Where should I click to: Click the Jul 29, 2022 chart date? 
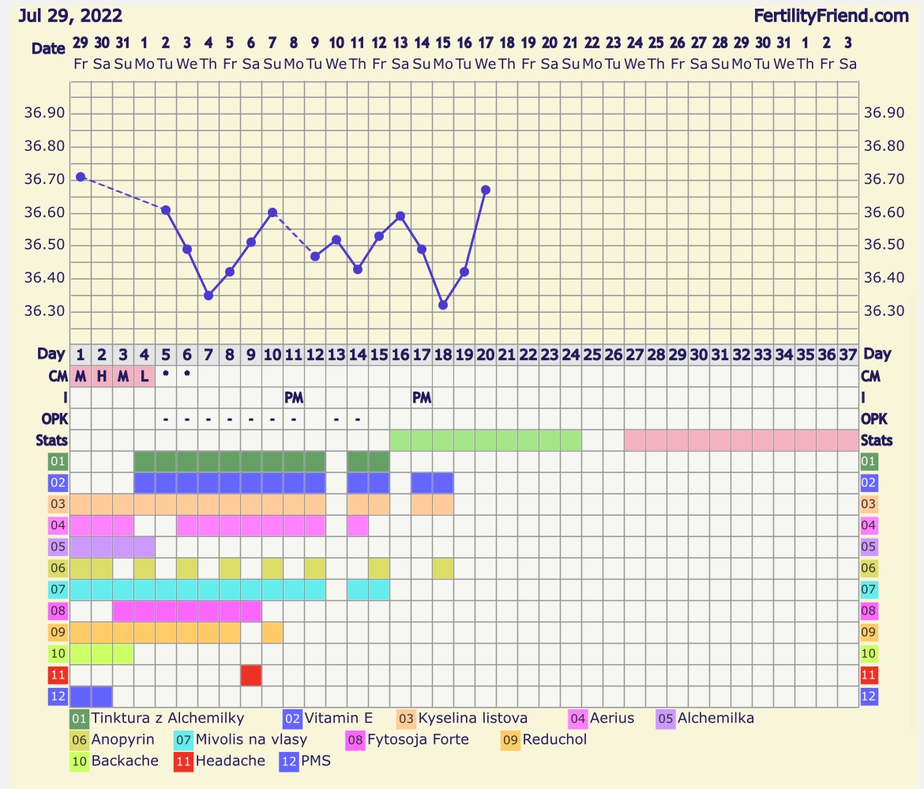[x=70, y=15]
